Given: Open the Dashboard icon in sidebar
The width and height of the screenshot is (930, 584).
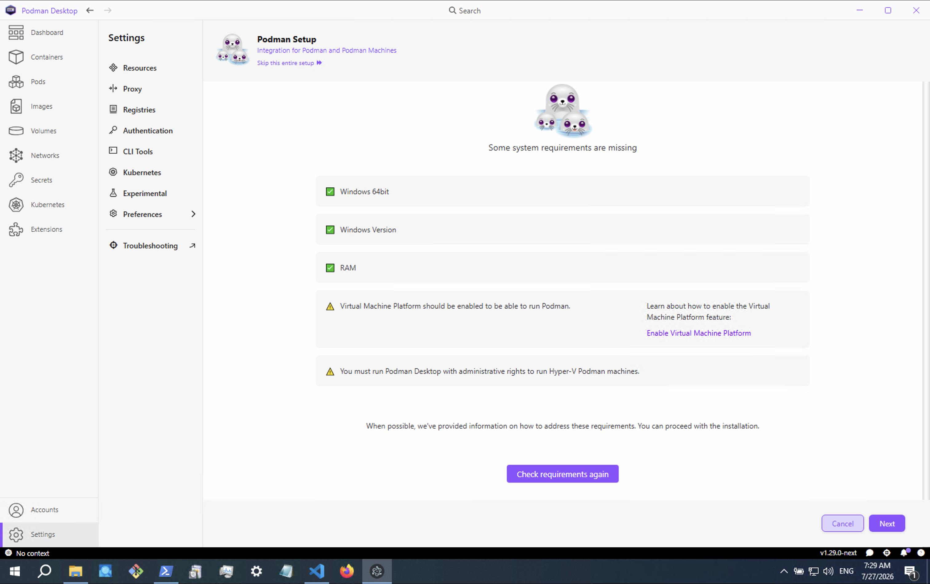Looking at the screenshot, I should [x=16, y=32].
